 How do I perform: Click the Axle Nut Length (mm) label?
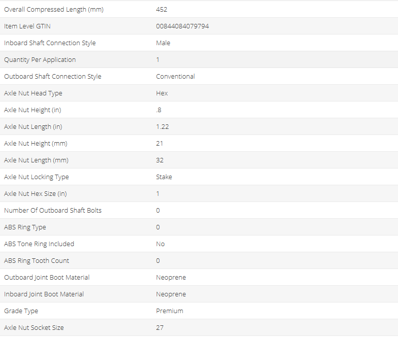[36, 160]
